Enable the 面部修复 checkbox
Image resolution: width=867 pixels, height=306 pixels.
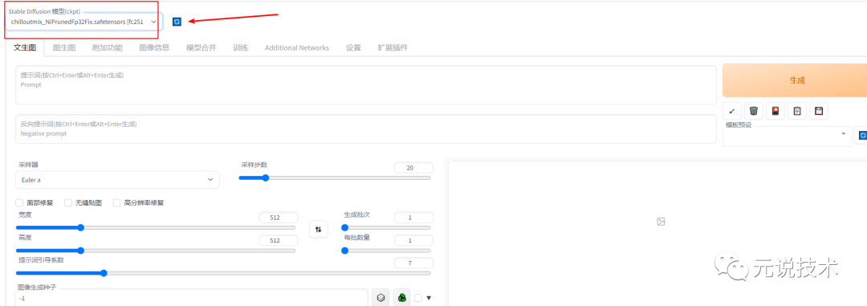19,203
